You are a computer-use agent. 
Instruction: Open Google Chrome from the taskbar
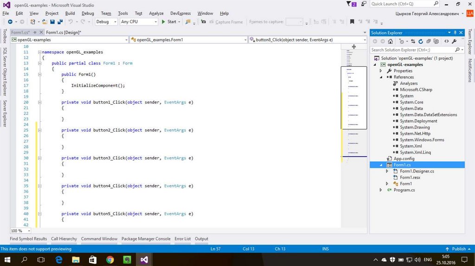pyautogui.click(x=110, y=260)
